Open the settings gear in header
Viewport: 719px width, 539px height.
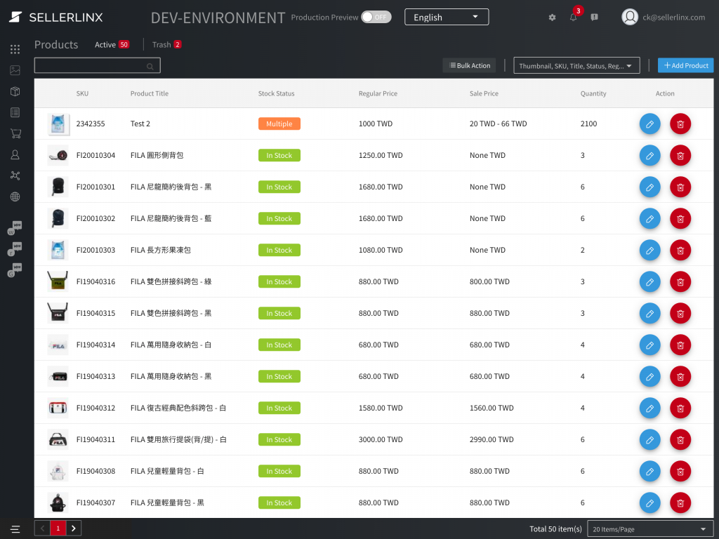552,18
